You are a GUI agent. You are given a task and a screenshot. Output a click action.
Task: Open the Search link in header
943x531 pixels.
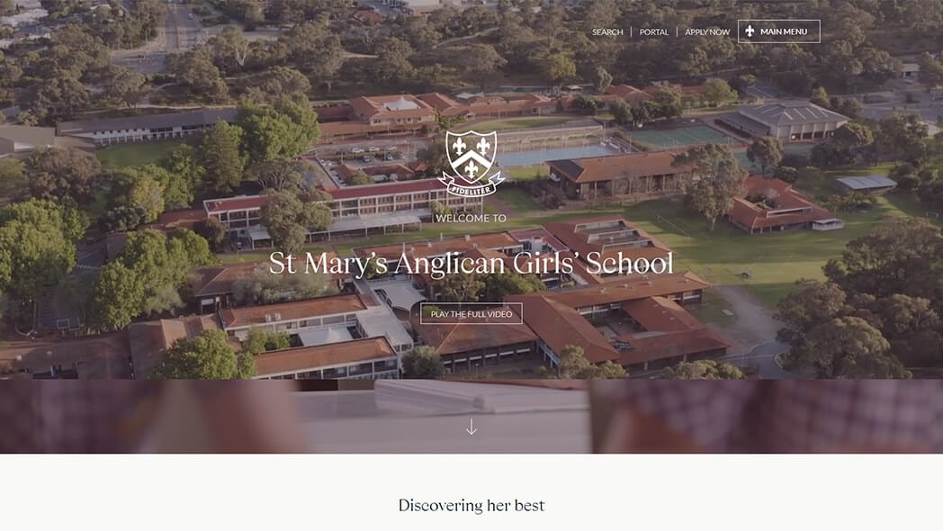point(607,31)
